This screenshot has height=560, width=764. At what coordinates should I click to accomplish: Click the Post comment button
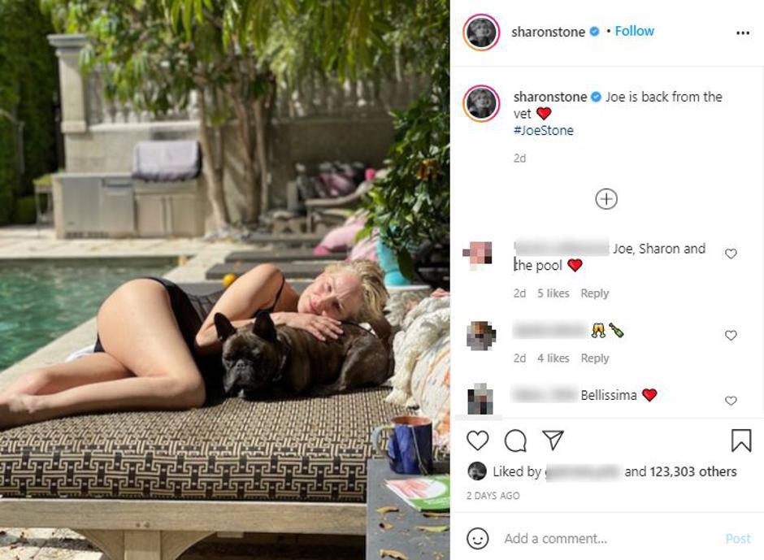(738, 539)
